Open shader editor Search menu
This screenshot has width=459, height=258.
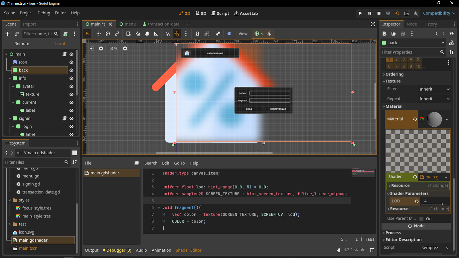(x=151, y=163)
